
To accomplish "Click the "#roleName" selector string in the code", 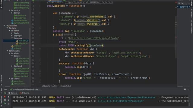I will pyautogui.click(x=97, y=17).
